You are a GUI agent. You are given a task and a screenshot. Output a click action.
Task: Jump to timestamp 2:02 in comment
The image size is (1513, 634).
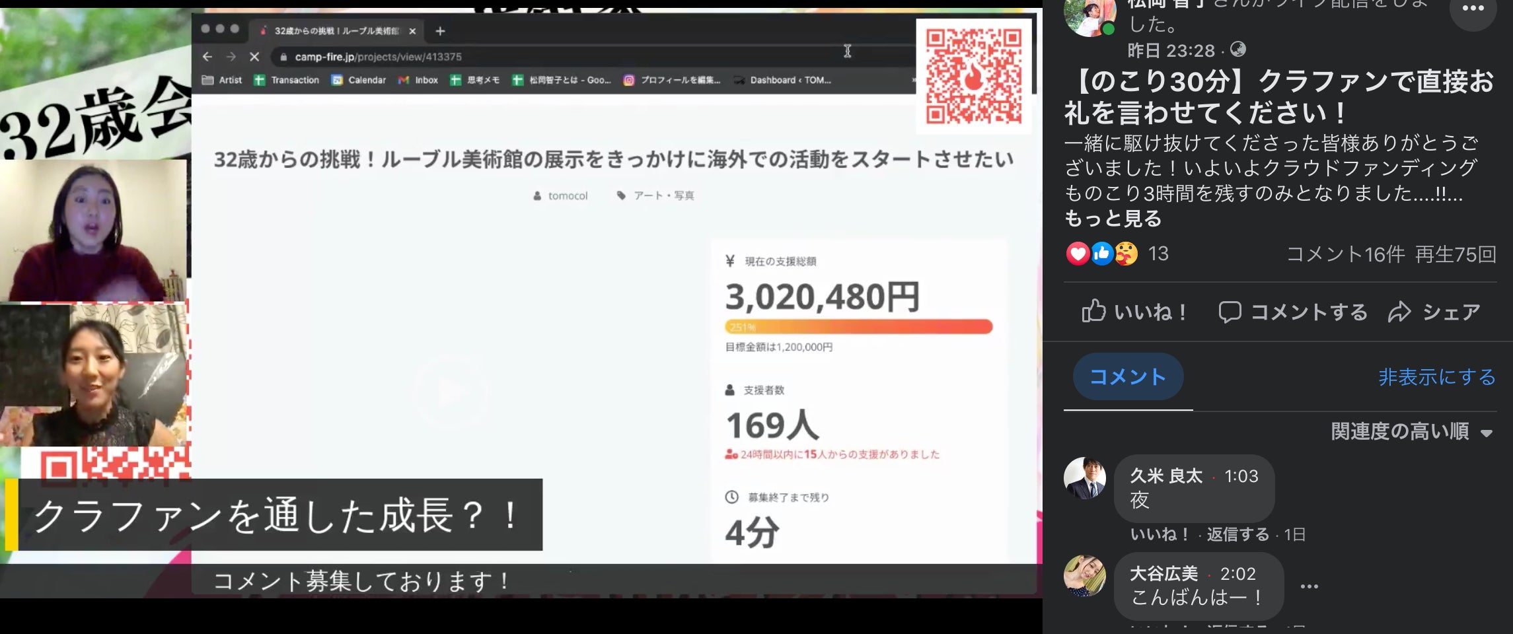pyautogui.click(x=1237, y=574)
